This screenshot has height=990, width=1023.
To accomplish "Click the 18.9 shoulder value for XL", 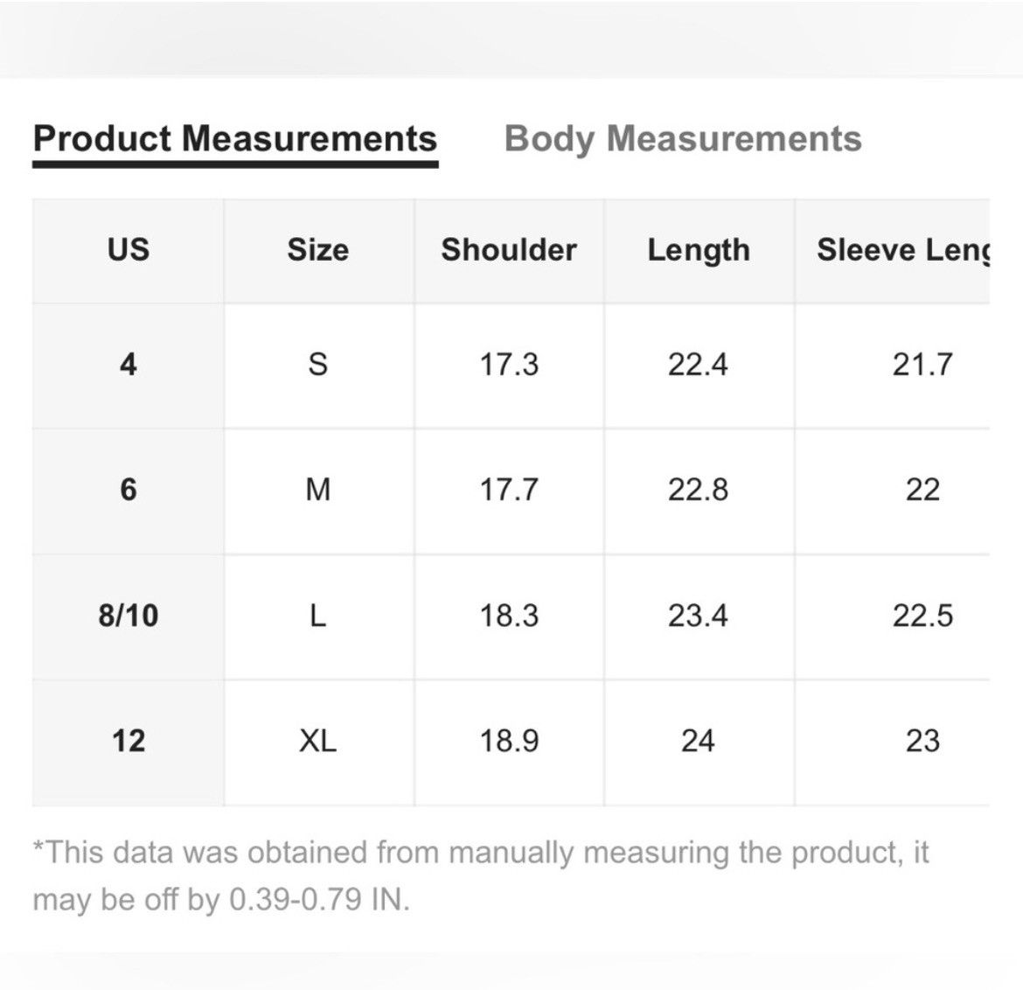I will pos(509,742).
